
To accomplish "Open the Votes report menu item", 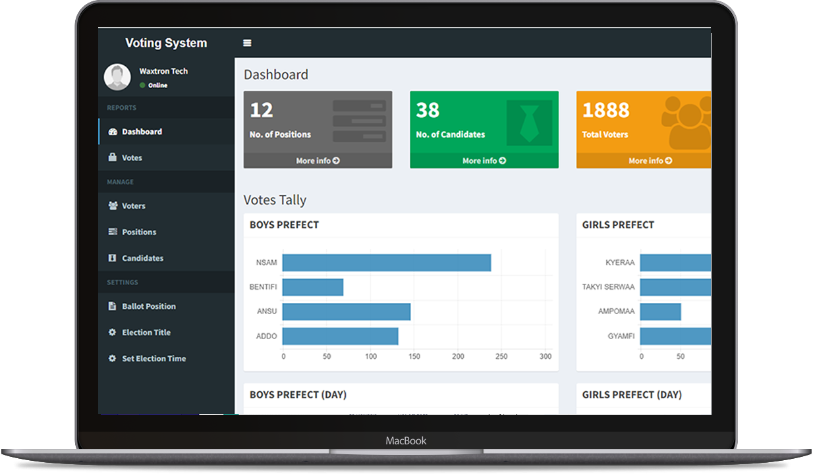I will click(132, 158).
